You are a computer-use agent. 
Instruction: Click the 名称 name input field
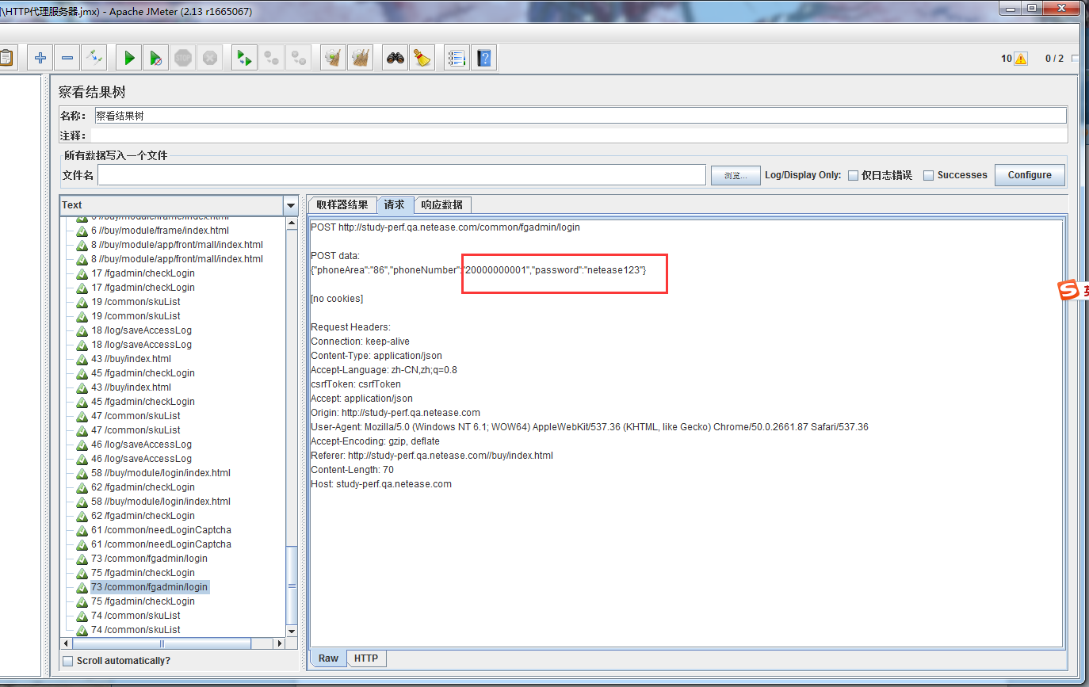580,116
